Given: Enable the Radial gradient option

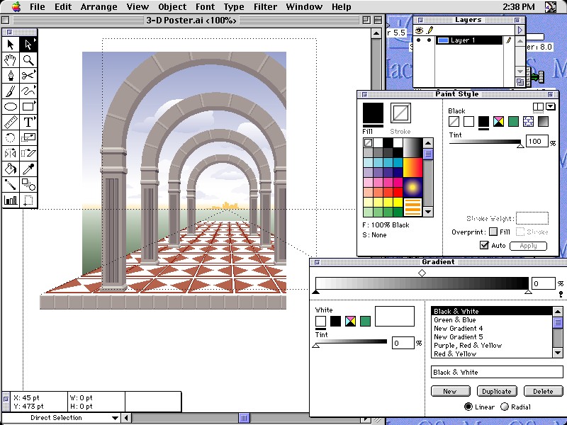Looking at the screenshot, I should (505, 407).
